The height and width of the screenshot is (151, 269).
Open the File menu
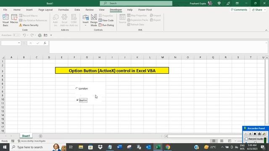coord(5,10)
